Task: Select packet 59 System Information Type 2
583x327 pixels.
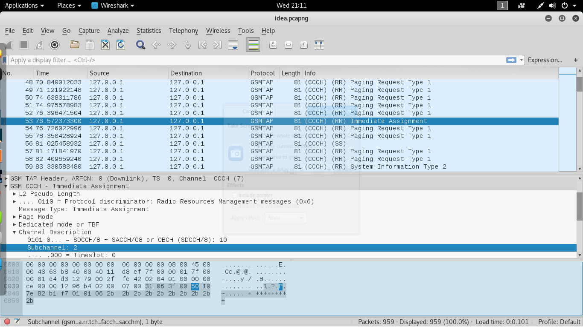Action: tap(282, 166)
